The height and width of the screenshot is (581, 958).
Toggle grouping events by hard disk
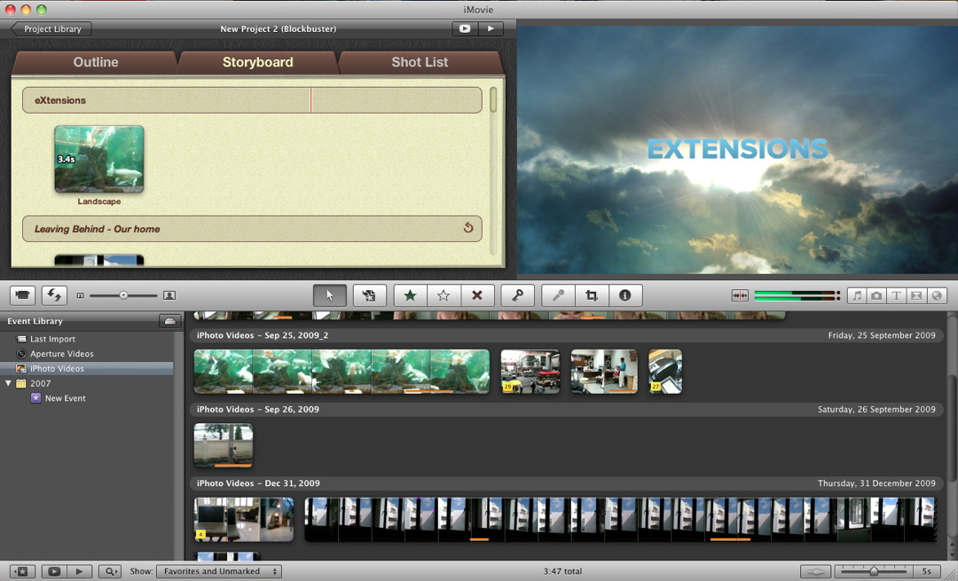point(169,321)
